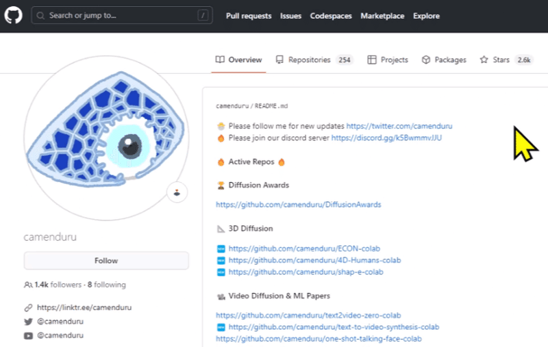The image size is (548, 347).
Task: Open the twitter.com/camenduru link
Action: [399, 126]
